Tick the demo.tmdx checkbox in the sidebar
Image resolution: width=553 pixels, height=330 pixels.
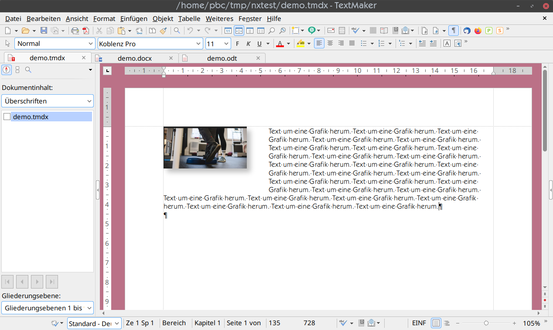(x=7, y=117)
